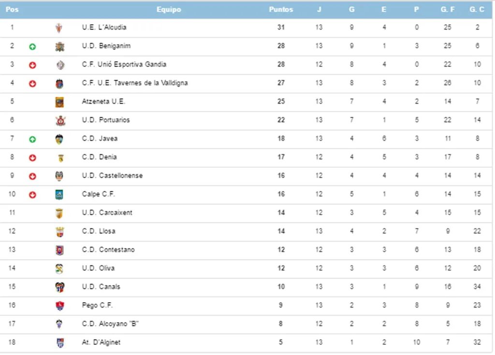Open C.F. U.E. Tavernes de la Valldigna
This screenshot has height=355, width=495.
point(135,83)
